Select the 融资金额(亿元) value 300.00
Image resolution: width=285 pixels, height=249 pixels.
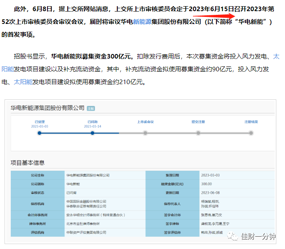[x=207, y=184]
